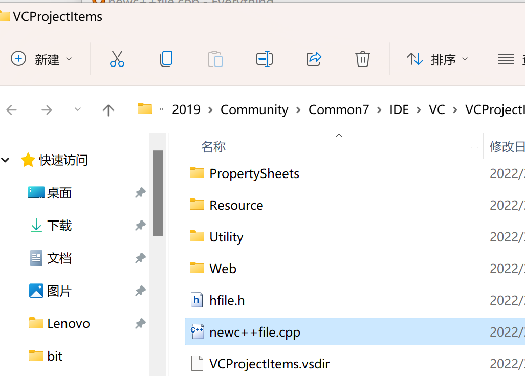
Task: Click the view options lines icon
Action: pyautogui.click(x=506, y=59)
